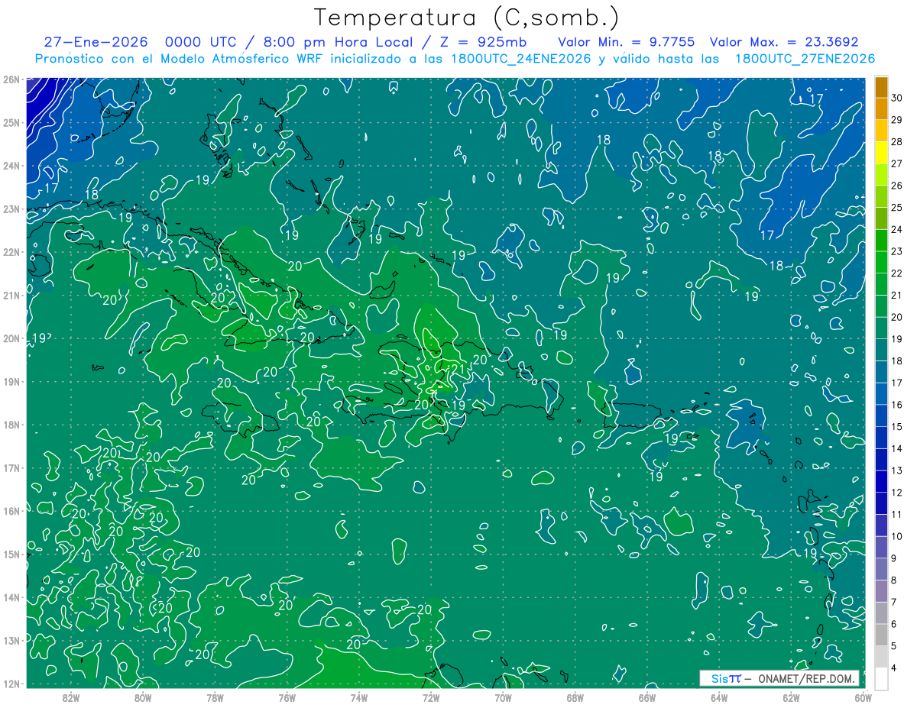Image resolution: width=917 pixels, height=708 pixels.
Task: Click colorbar label '5'
Action: pyautogui.click(x=894, y=646)
